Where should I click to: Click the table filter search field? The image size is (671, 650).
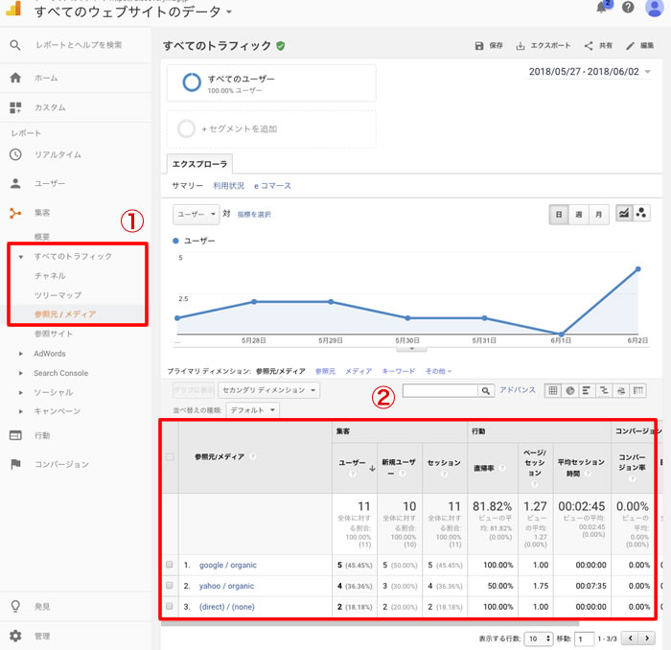pyautogui.click(x=439, y=390)
